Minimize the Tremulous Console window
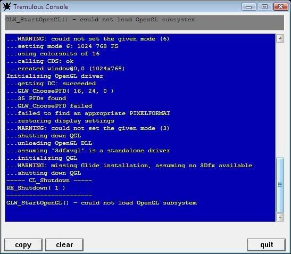The height and width of the screenshot is (254, 291). (x=249, y=7)
